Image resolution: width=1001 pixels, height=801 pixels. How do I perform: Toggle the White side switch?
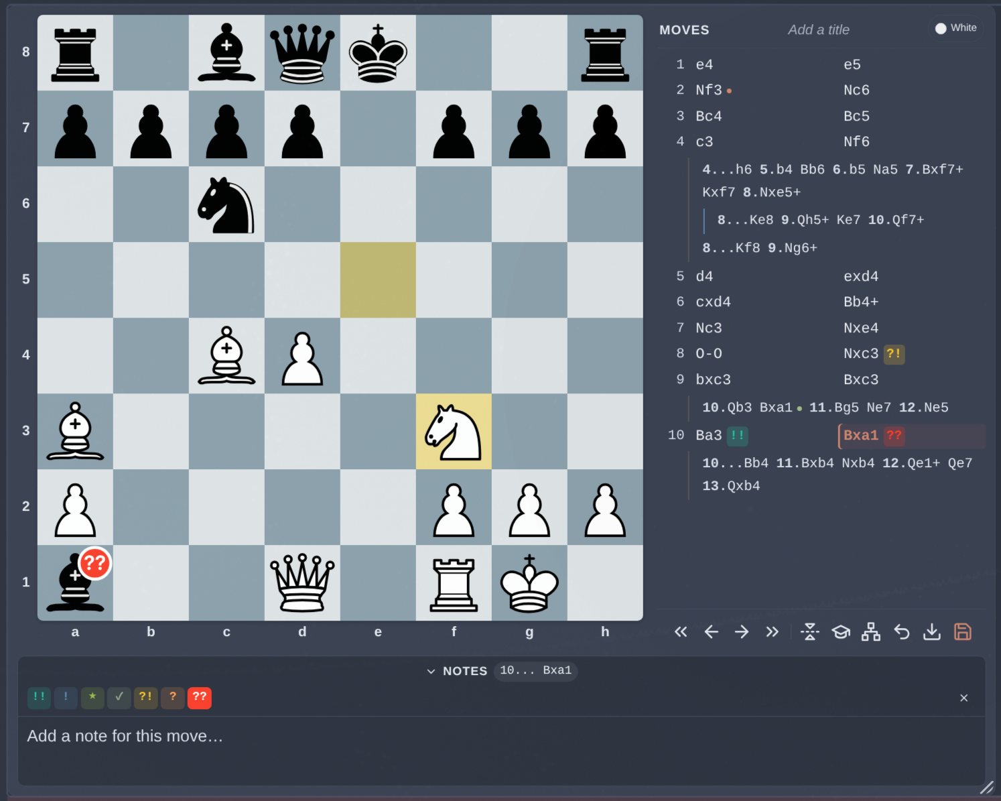pyautogui.click(x=955, y=28)
